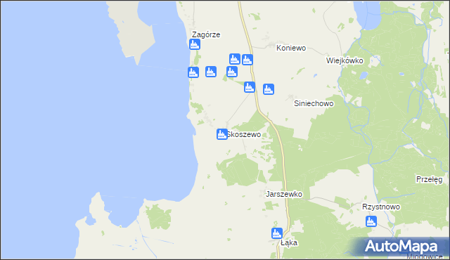Click the Rzystnowo village label
This screenshot has height=260, width=450.
point(381,207)
